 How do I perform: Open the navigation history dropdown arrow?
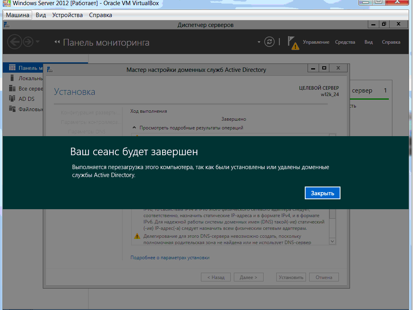point(38,42)
